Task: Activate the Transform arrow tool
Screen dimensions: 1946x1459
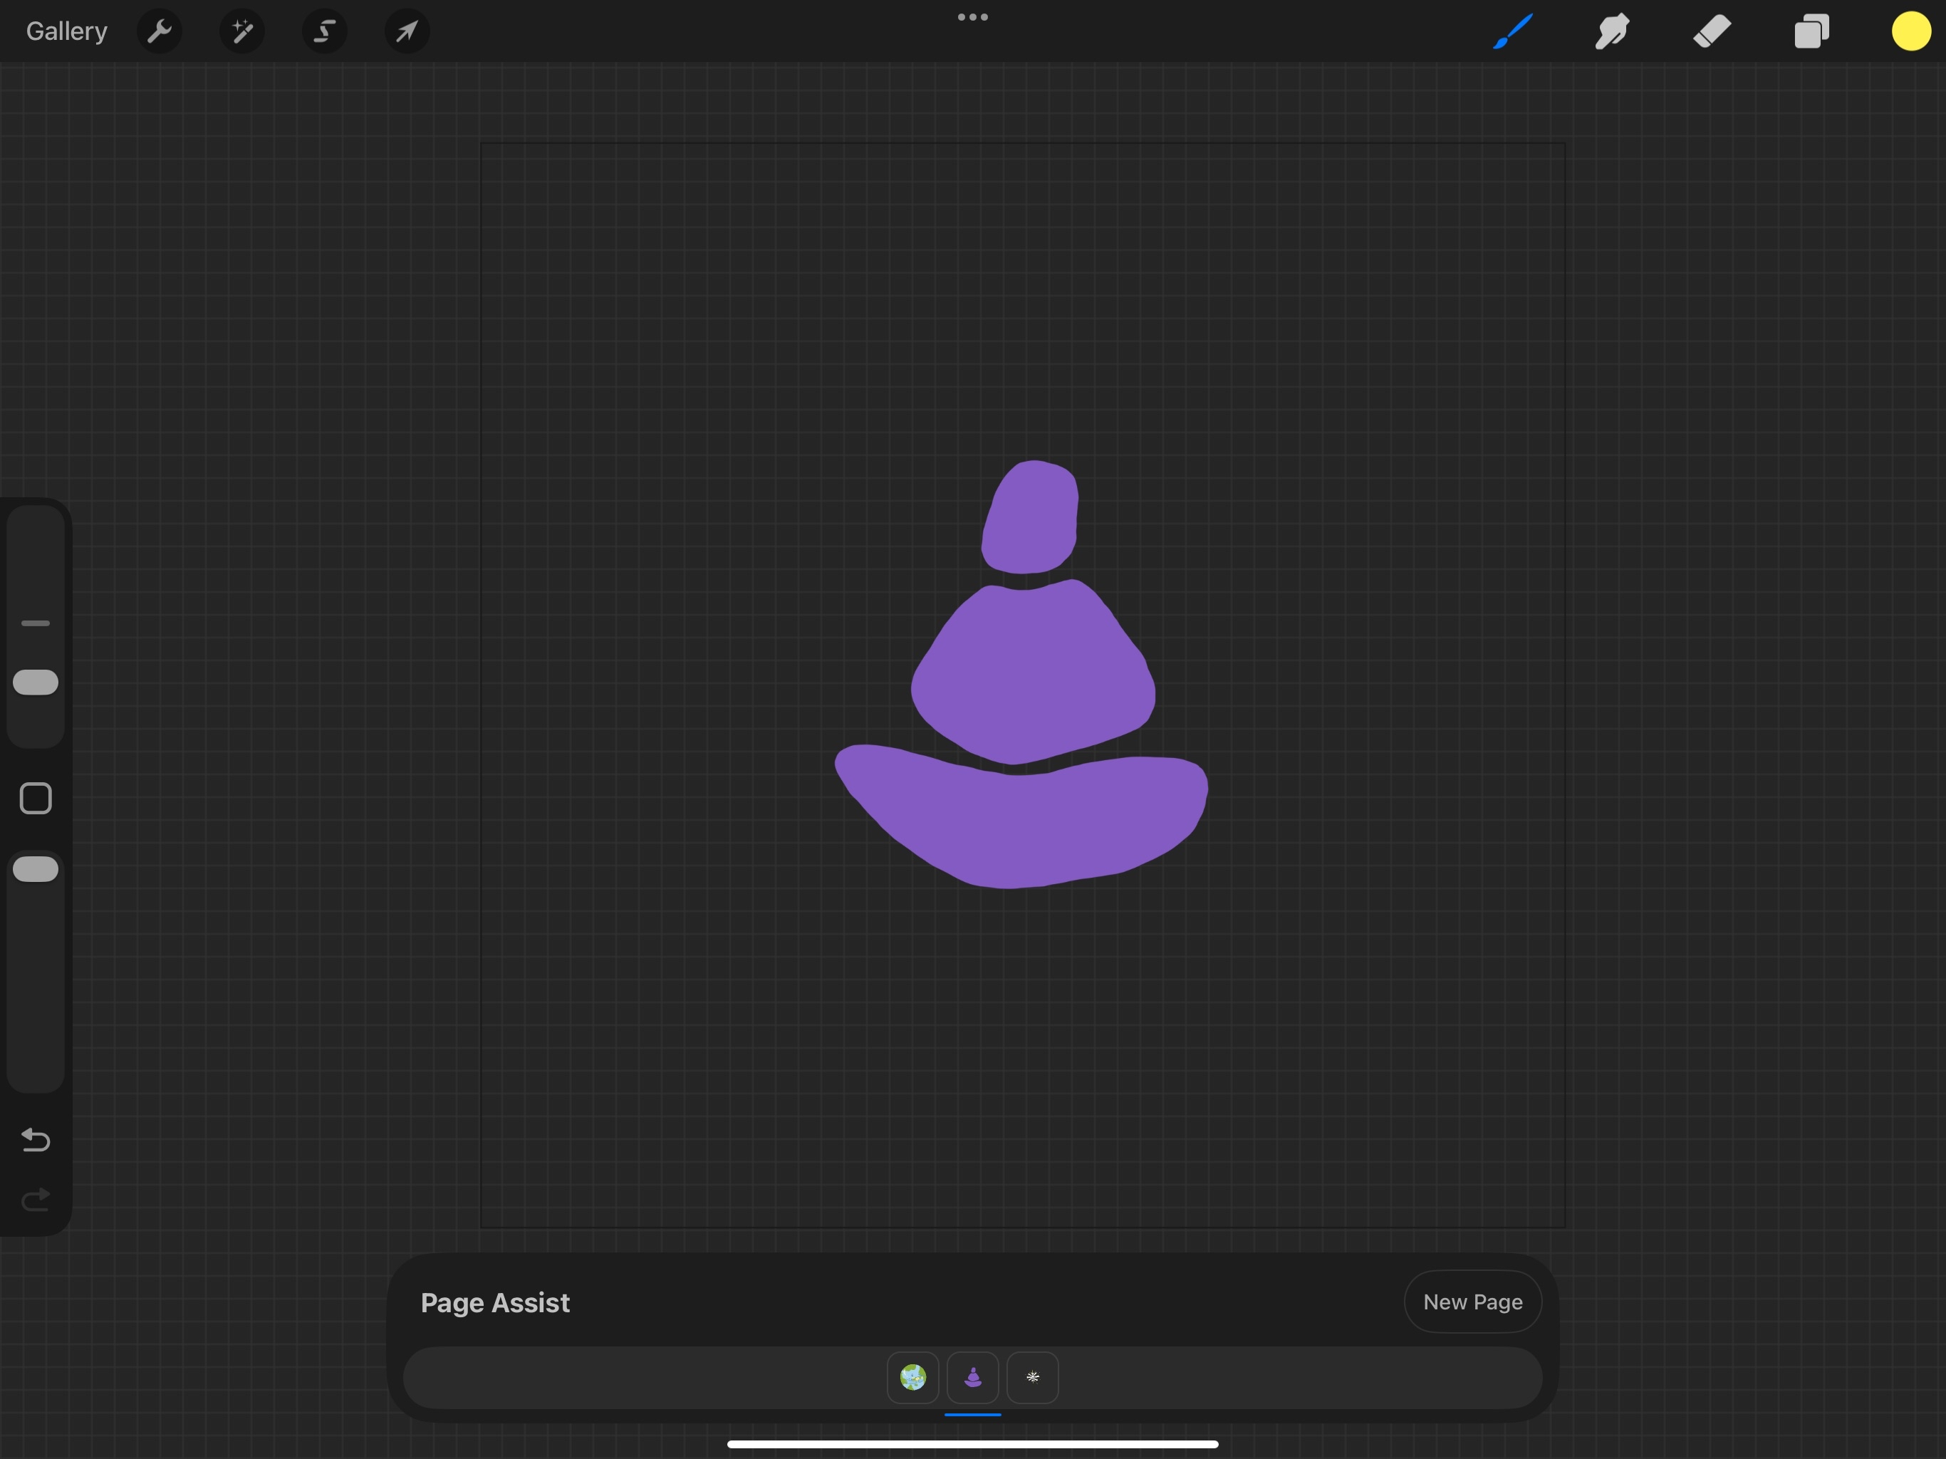Action: click(407, 31)
